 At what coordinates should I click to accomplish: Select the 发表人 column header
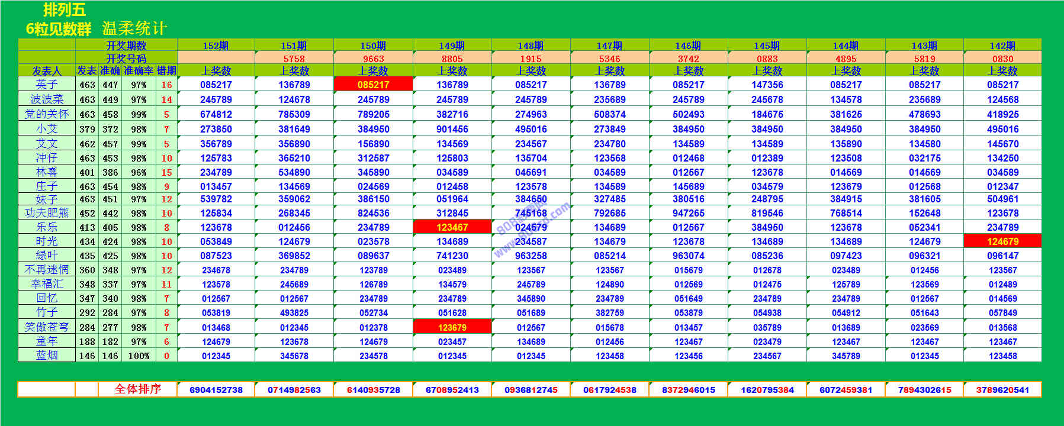(x=47, y=71)
